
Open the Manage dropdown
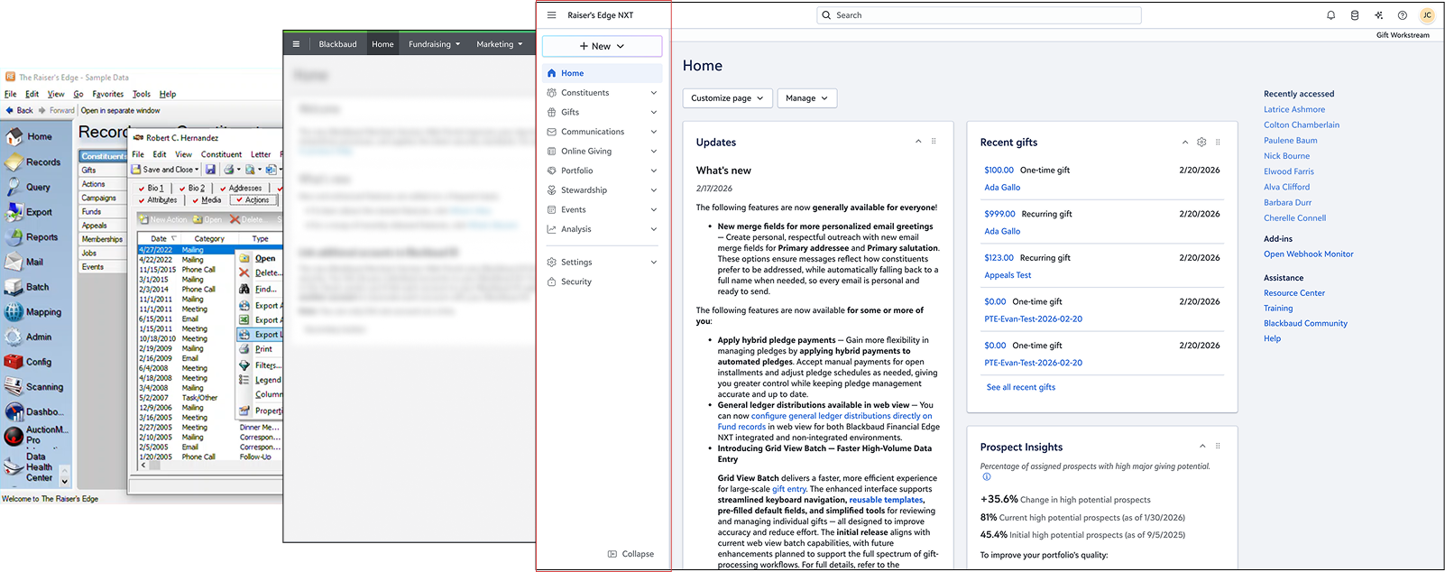pyautogui.click(x=806, y=98)
